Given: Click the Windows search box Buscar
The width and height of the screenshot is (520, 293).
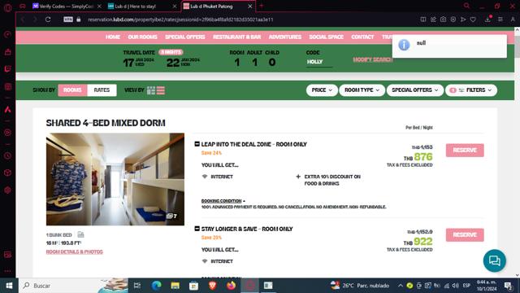Looking at the screenshot, I should point(63,286).
